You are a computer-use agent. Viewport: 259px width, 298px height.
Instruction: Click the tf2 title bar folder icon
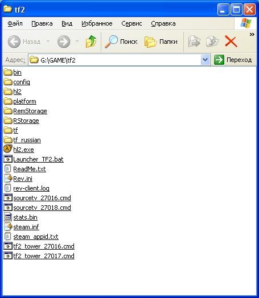(7, 9)
